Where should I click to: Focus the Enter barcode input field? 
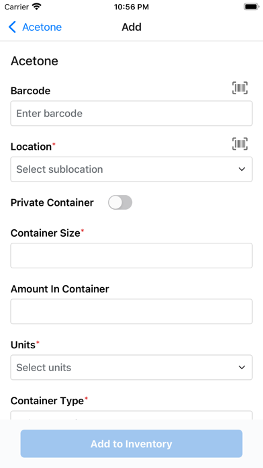coord(131,114)
